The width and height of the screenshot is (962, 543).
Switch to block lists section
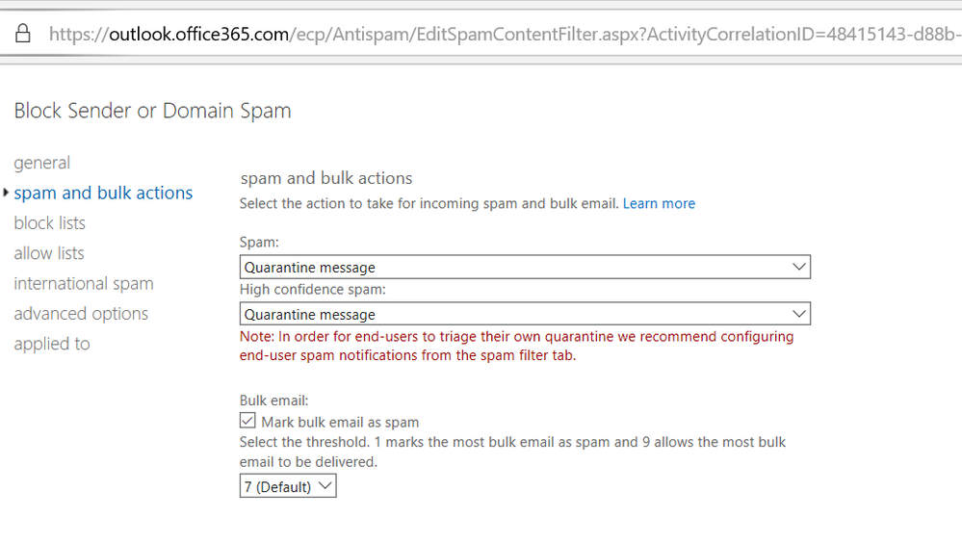50,223
